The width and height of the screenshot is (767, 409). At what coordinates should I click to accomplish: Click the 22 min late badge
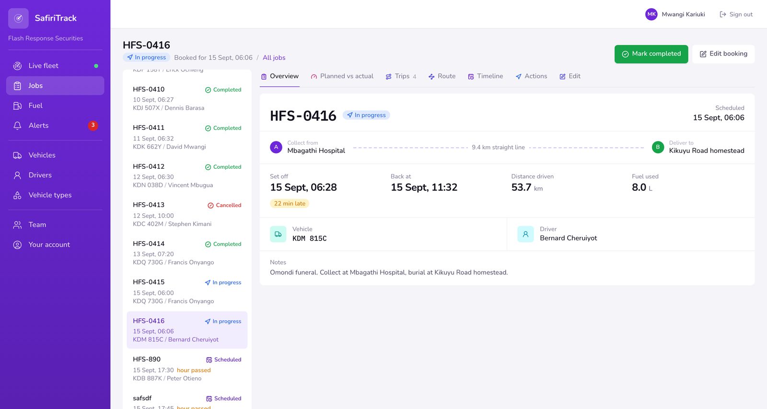[290, 204]
